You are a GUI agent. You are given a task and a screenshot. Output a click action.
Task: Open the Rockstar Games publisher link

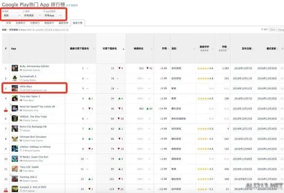pos(31,70)
